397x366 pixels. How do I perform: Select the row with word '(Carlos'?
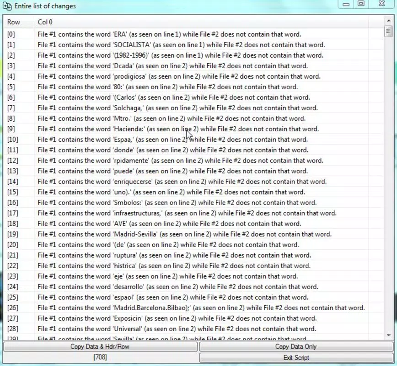(x=194, y=97)
